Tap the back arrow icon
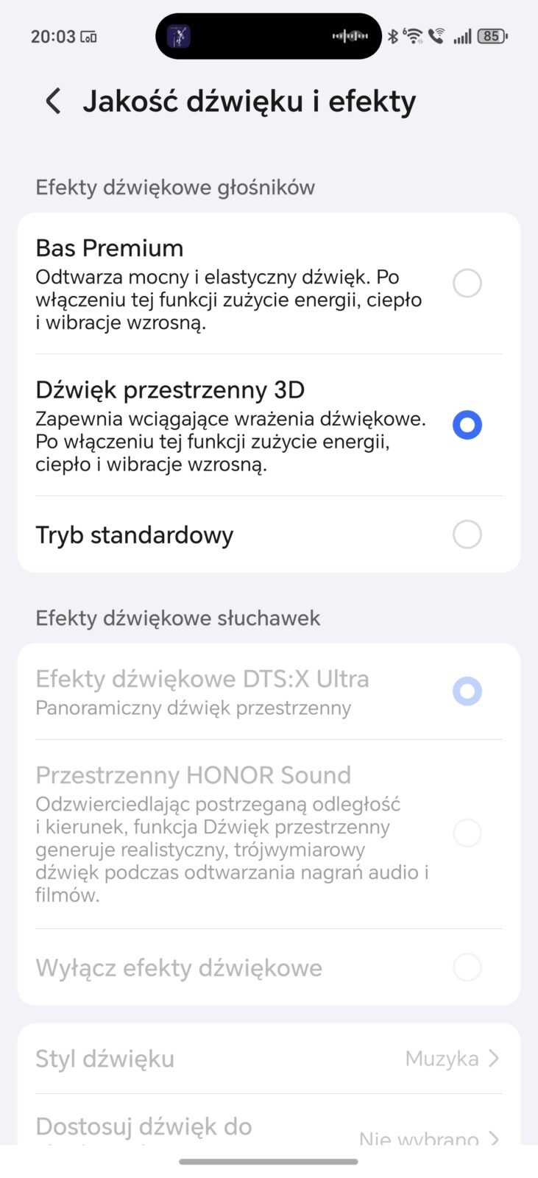538x1178 pixels. 53,101
